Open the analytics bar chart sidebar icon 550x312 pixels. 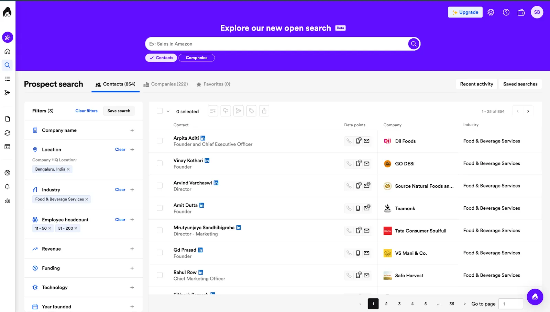click(7, 200)
